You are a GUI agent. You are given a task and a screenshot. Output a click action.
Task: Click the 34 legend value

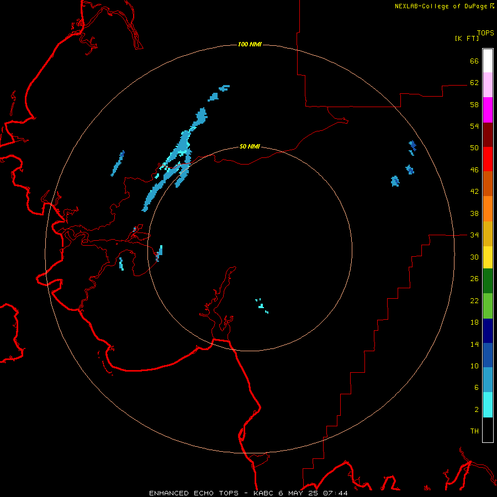tap(474, 235)
